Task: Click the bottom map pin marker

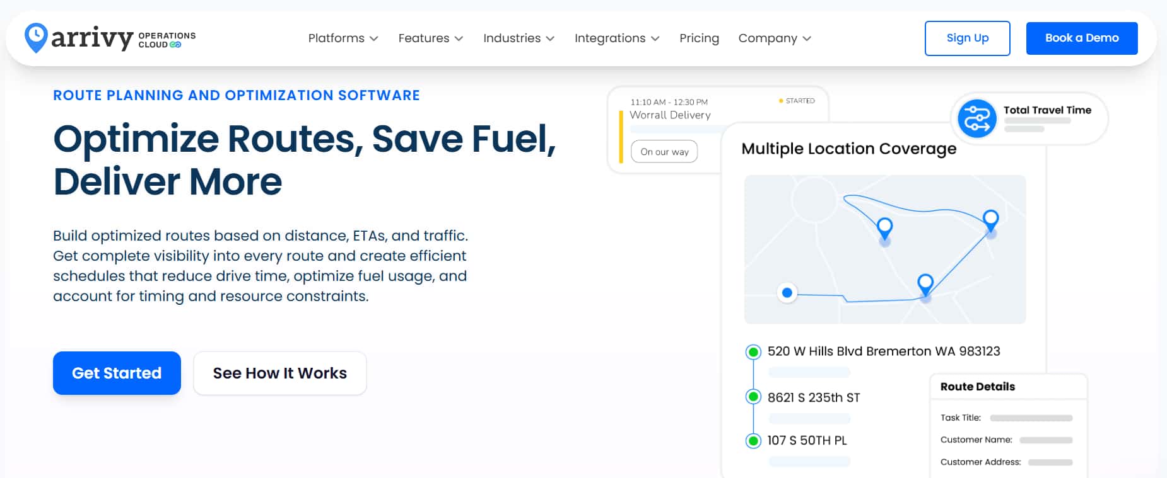Action: click(925, 283)
